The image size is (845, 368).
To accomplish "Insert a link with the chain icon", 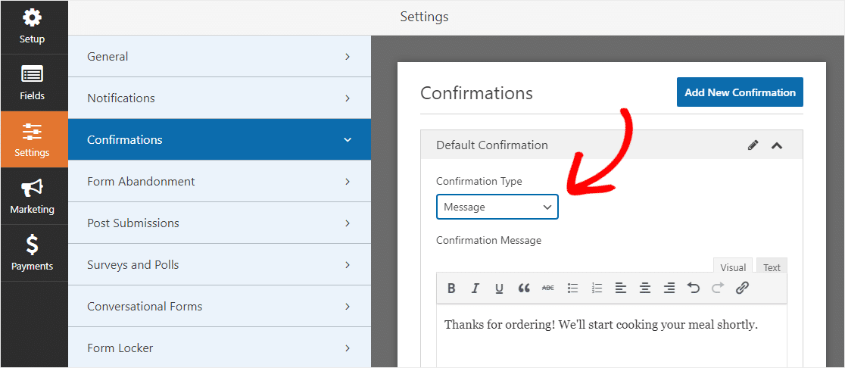I will pos(742,288).
